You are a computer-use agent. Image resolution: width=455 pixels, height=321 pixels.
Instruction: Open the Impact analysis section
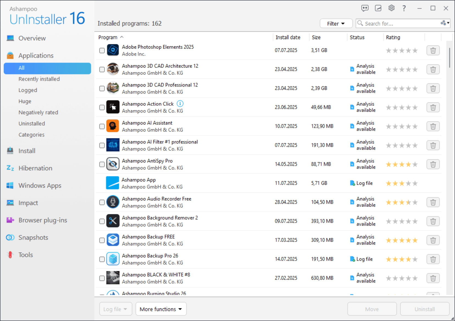(28, 203)
